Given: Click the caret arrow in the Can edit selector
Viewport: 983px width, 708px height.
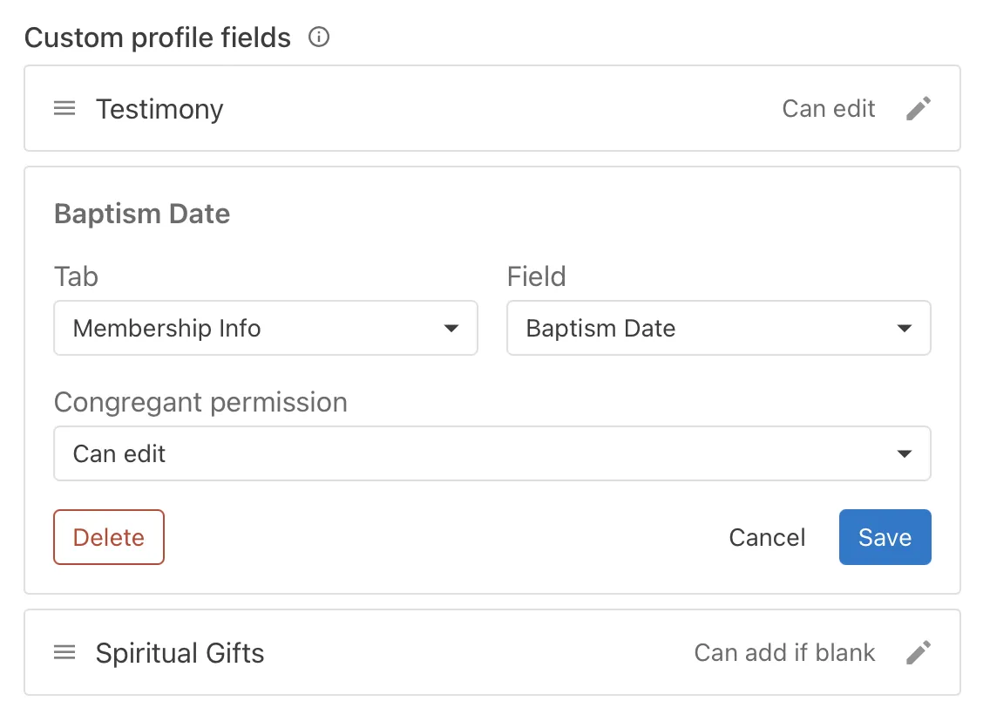Looking at the screenshot, I should pyautogui.click(x=905, y=454).
